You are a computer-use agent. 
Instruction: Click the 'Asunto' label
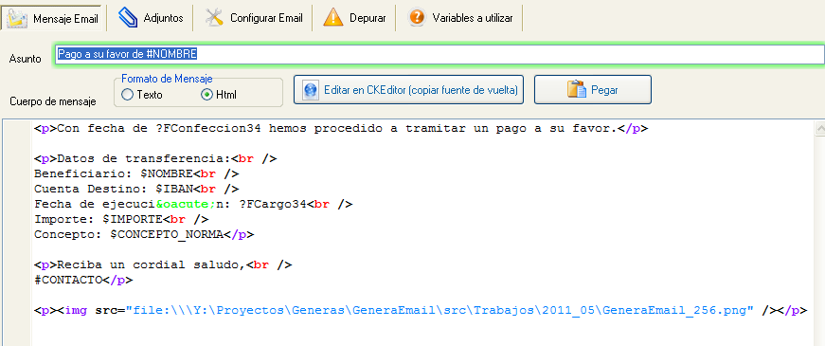click(x=26, y=59)
